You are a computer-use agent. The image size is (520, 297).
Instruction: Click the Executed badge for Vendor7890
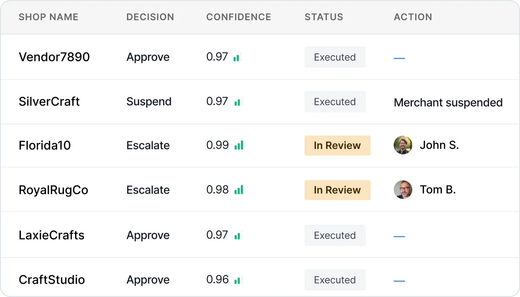pyautogui.click(x=334, y=57)
